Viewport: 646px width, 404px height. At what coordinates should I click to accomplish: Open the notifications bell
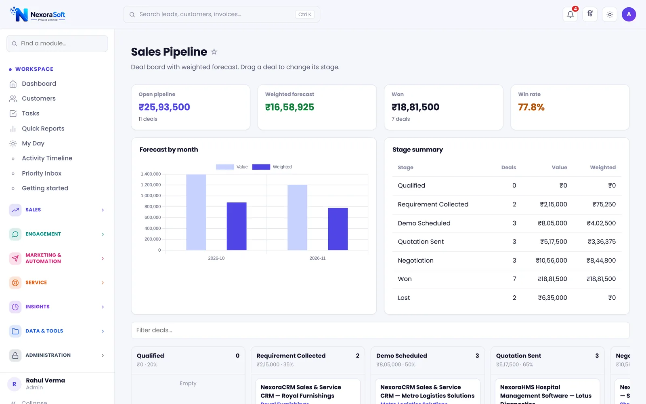(x=570, y=15)
